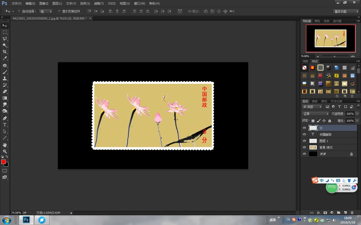
Task: Select the Eyedropper tool
Action: coord(5,58)
